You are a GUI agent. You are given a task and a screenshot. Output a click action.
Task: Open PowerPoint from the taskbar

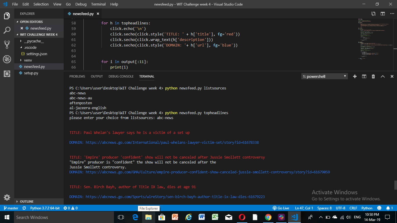175,217
